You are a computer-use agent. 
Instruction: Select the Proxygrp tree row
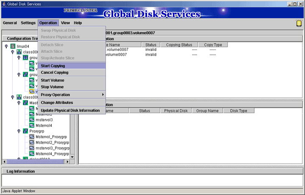[37, 131]
